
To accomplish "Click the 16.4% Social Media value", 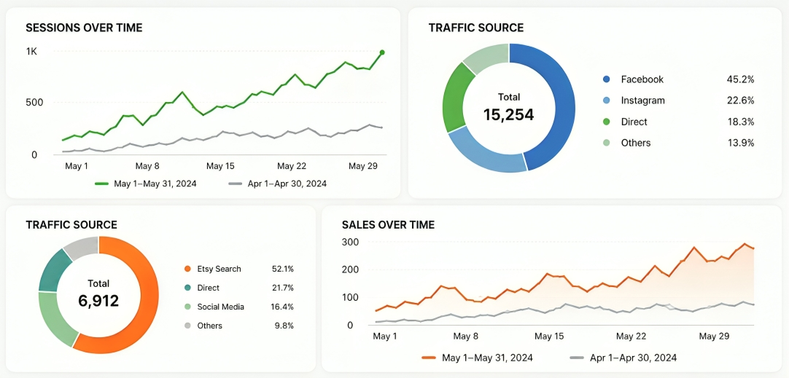I will (283, 307).
